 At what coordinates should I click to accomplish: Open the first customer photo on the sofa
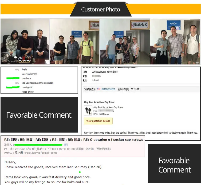[x=25, y=42]
